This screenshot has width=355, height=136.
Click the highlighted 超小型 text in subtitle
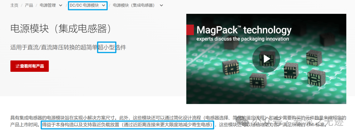pyautogui.click(x=106, y=47)
